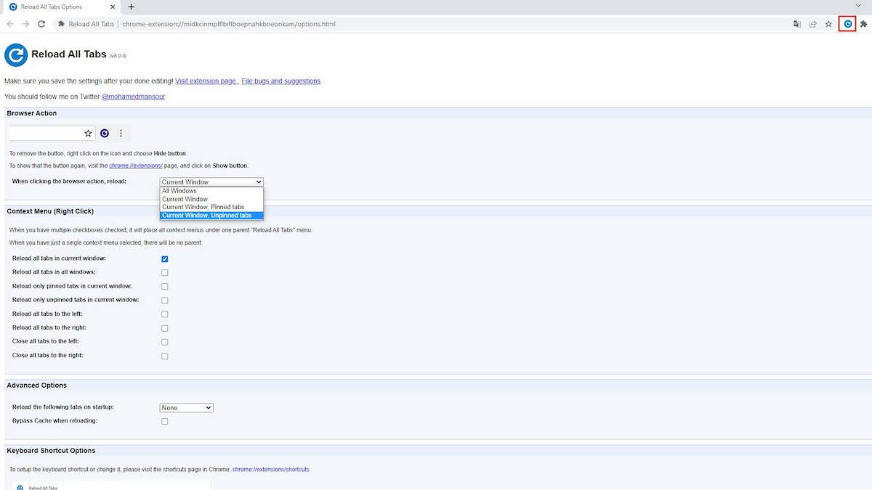872x490 pixels.
Task: Open the Extensions puzzle-piece menu
Action: click(864, 23)
